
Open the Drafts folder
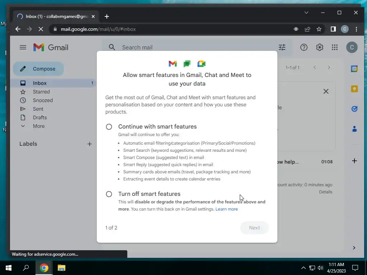tap(53, 117)
